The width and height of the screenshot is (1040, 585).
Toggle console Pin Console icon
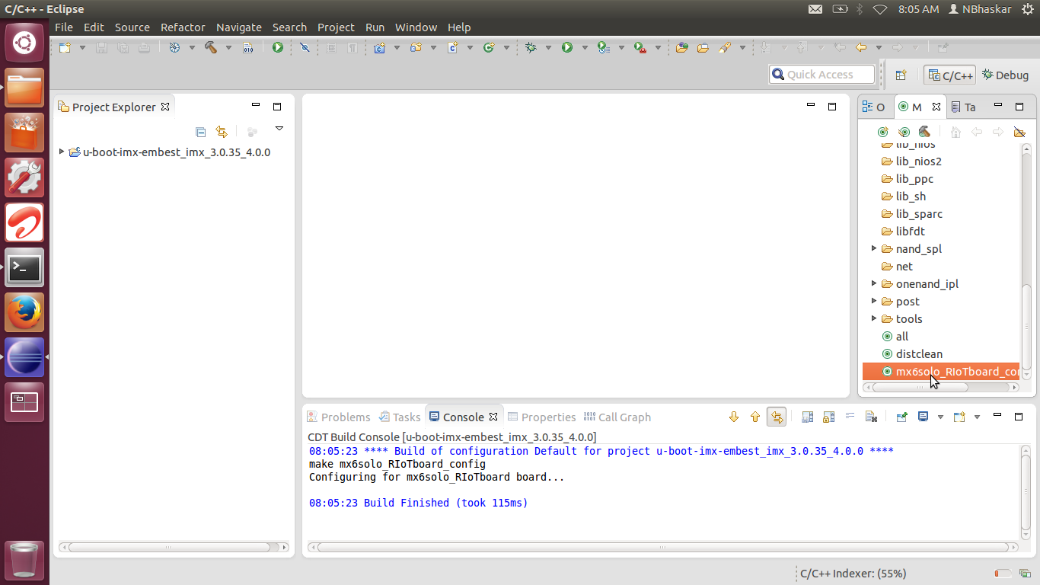(901, 417)
